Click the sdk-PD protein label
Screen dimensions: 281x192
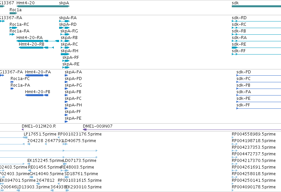point(244,72)
